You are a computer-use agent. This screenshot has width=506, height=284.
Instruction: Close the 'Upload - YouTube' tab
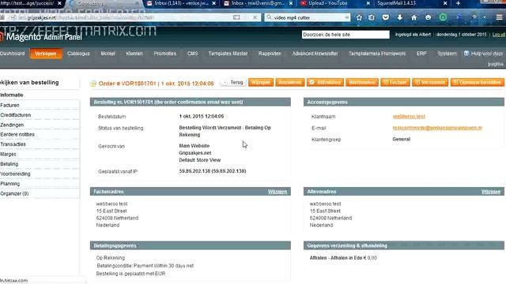(368, 3)
